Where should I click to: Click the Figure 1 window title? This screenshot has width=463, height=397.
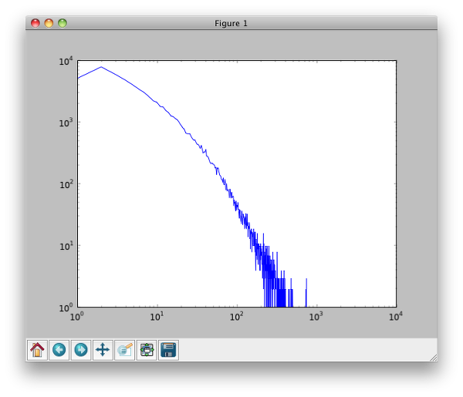tap(231, 23)
